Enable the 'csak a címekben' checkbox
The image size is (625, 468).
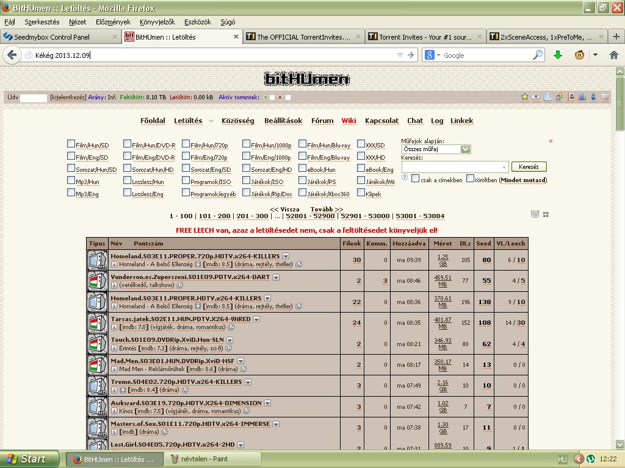click(x=415, y=179)
